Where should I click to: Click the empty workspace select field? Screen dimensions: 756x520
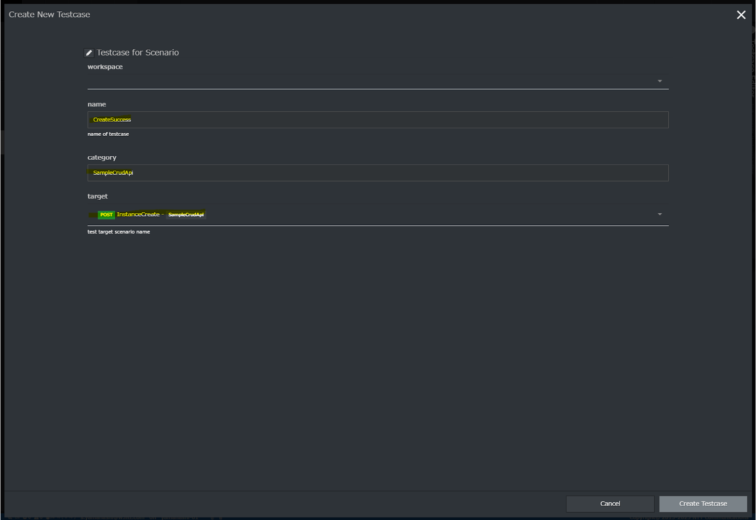tap(371, 81)
